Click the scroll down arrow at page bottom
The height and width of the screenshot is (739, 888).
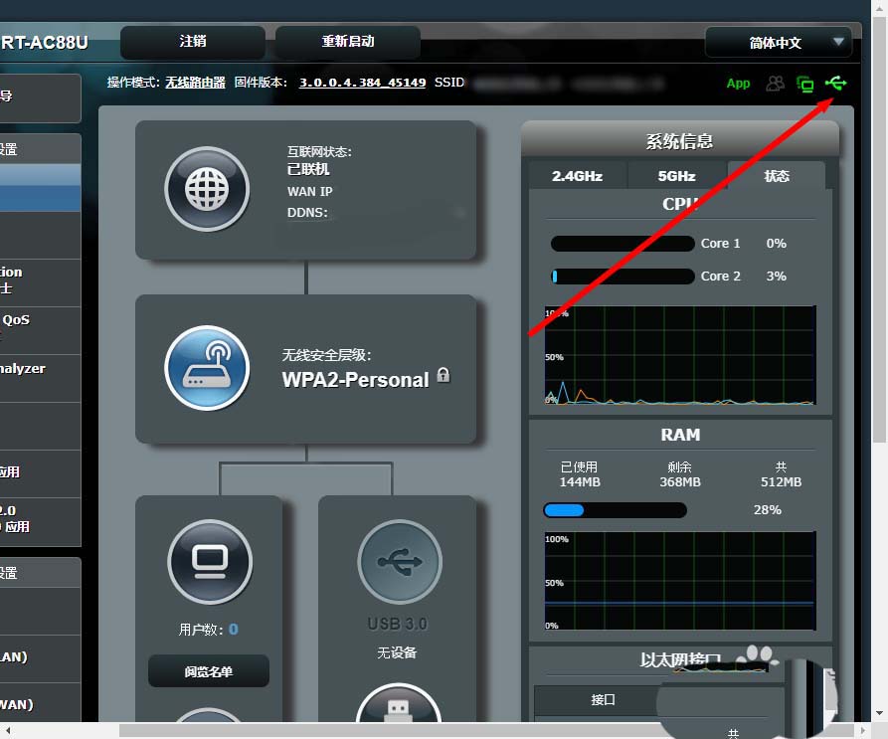(x=879, y=713)
